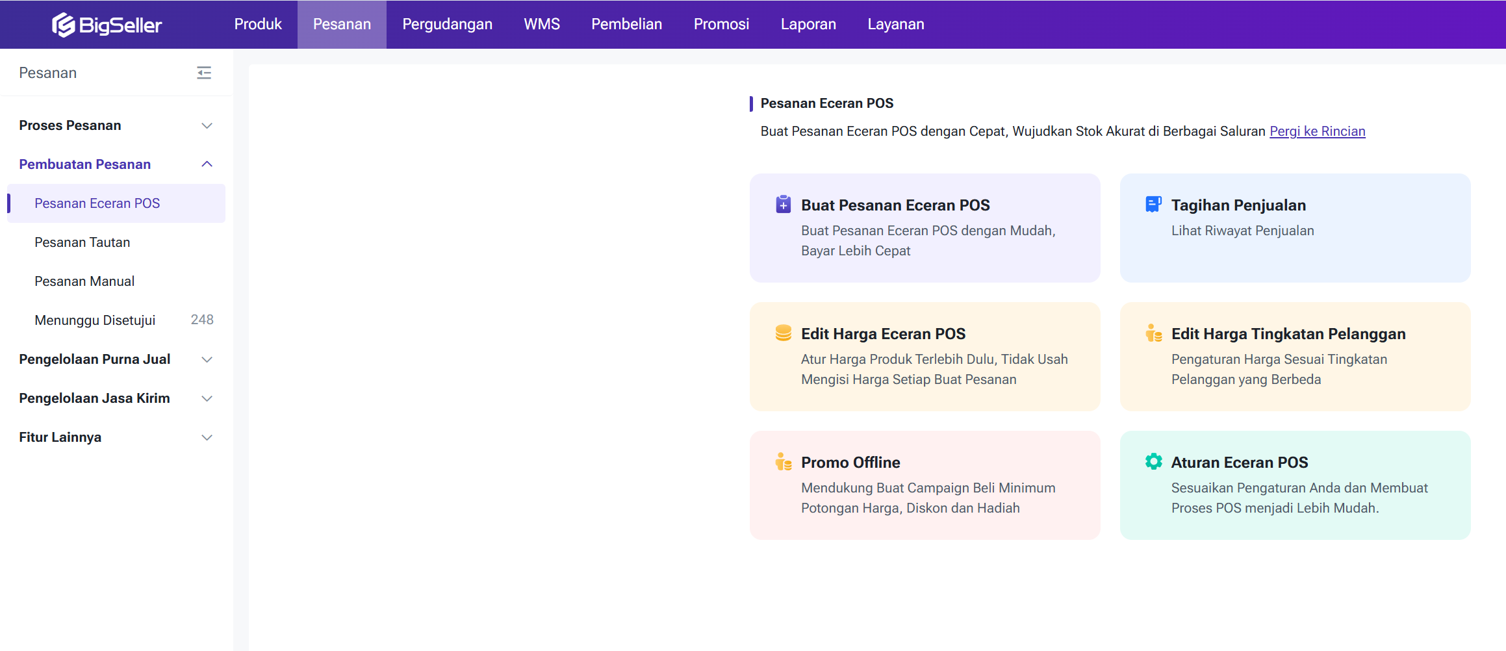Image resolution: width=1506 pixels, height=651 pixels.
Task: Click the customer tier icon for Edit Harga Tingkatan Pelanggan
Action: pos(1153,333)
